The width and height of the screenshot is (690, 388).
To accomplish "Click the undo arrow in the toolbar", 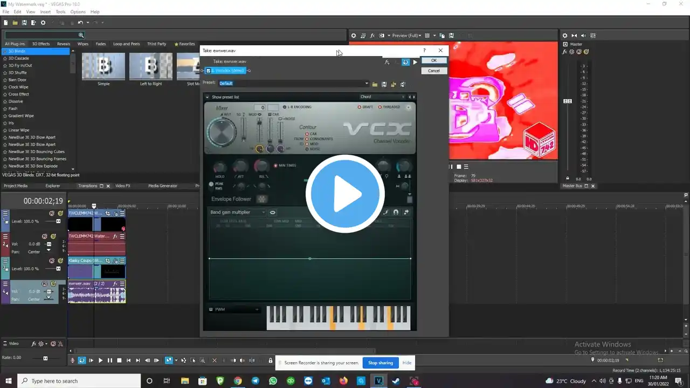I will (80, 23).
